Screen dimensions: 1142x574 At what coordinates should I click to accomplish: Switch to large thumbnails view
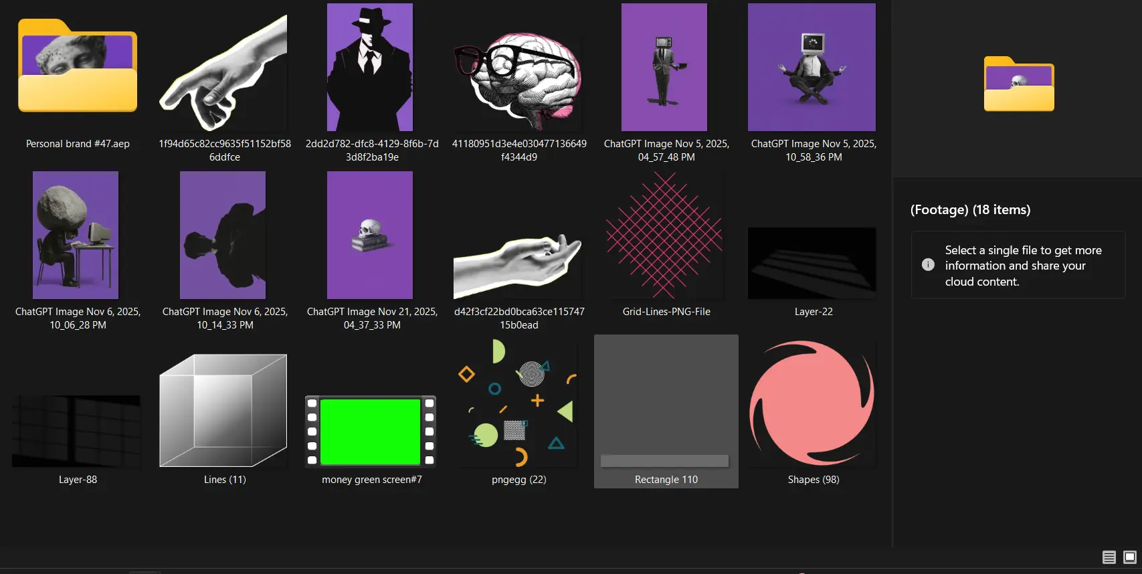click(x=1130, y=557)
